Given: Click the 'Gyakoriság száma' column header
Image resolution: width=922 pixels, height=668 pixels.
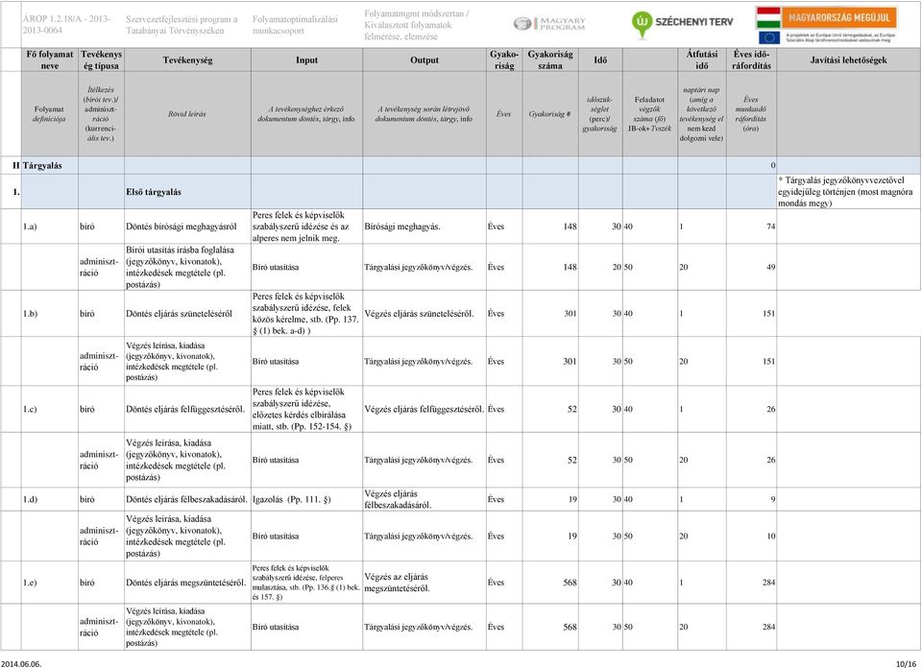Looking at the screenshot, I should point(549,60).
